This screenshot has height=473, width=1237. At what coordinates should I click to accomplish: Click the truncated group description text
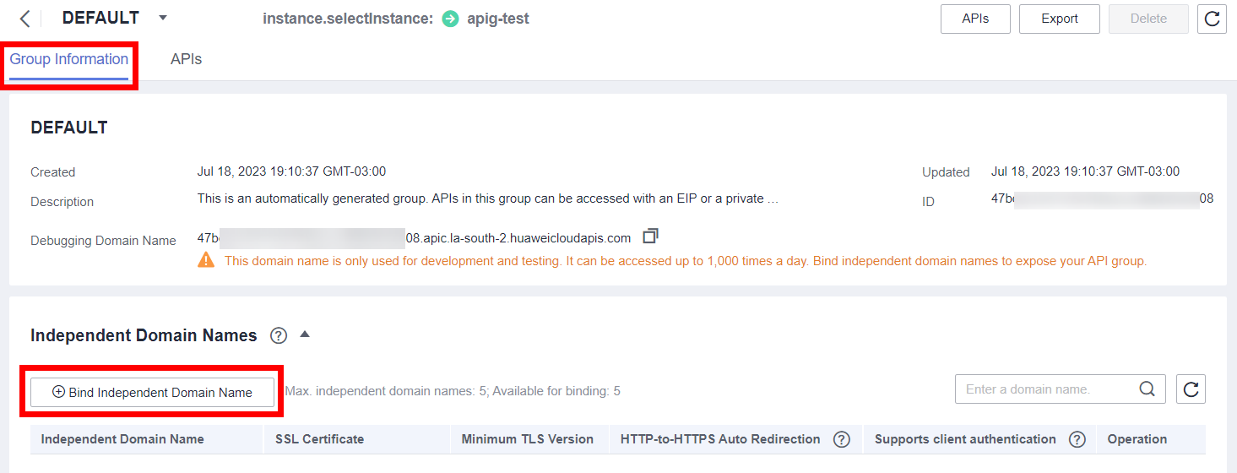click(487, 199)
